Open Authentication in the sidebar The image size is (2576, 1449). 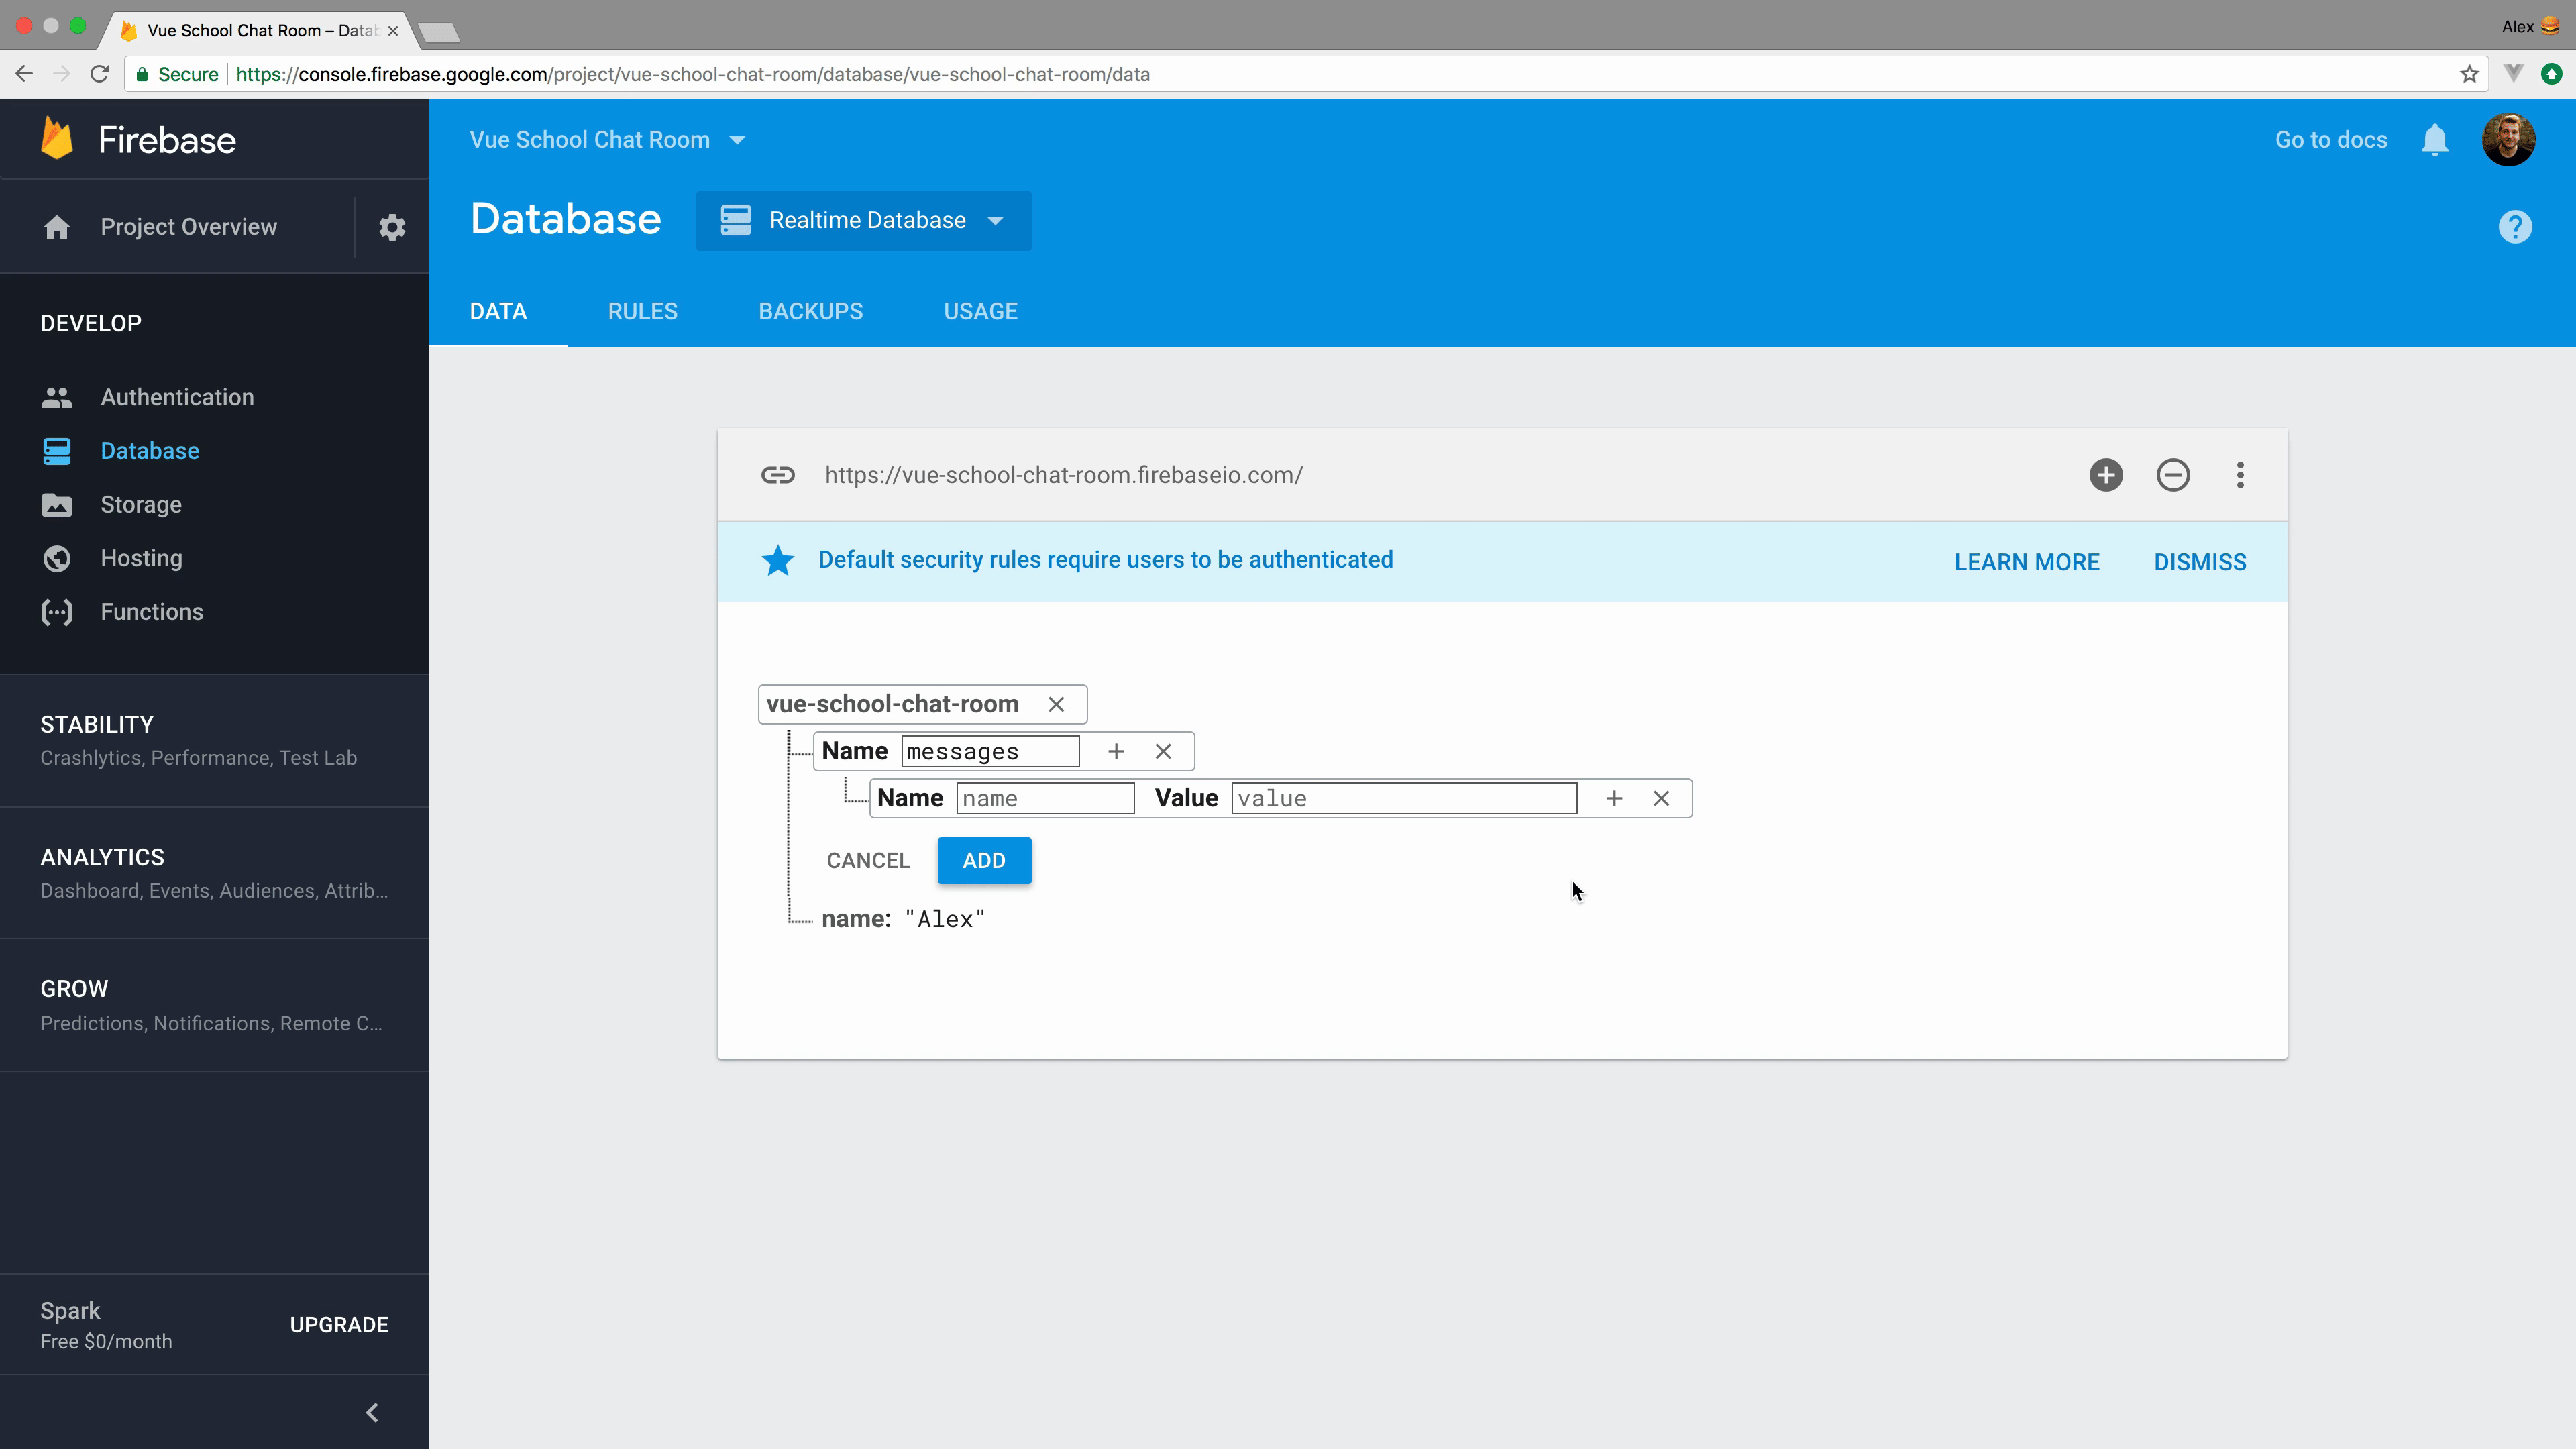[177, 397]
